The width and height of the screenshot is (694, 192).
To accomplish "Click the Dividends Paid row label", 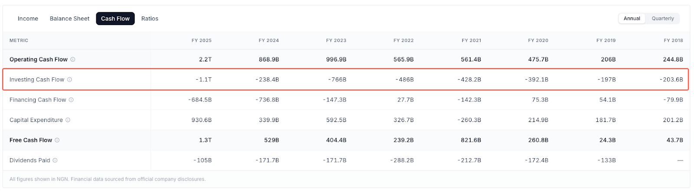I will (x=30, y=160).
